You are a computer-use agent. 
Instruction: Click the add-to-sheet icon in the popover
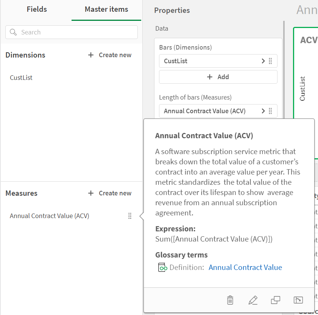pos(298,300)
